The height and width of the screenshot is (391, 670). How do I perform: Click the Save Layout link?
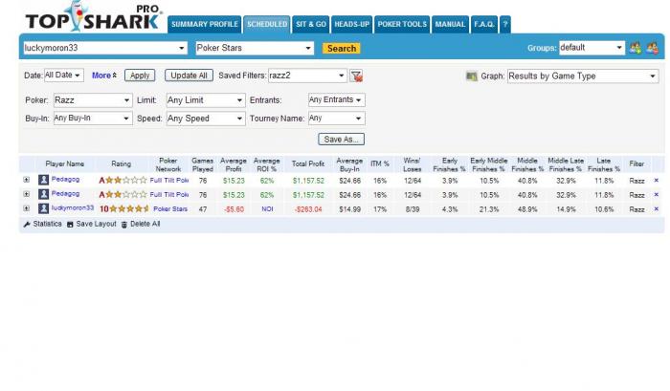click(92, 224)
